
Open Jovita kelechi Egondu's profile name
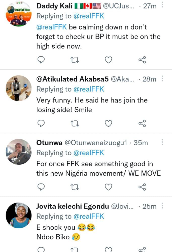(73, 206)
